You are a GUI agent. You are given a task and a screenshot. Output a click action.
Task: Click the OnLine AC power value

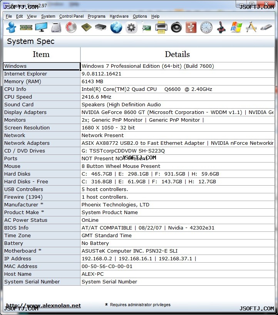pos(90,220)
